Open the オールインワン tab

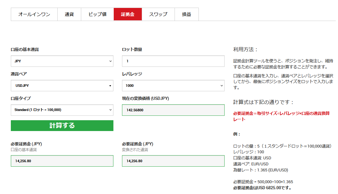point(34,14)
